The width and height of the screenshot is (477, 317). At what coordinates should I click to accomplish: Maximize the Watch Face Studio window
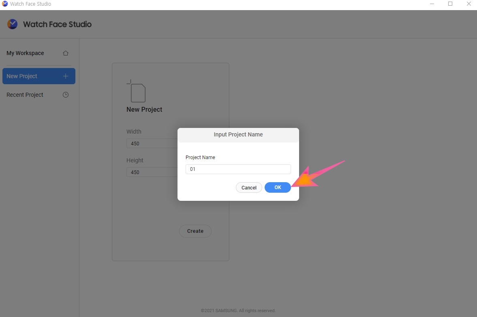pos(450,4)
